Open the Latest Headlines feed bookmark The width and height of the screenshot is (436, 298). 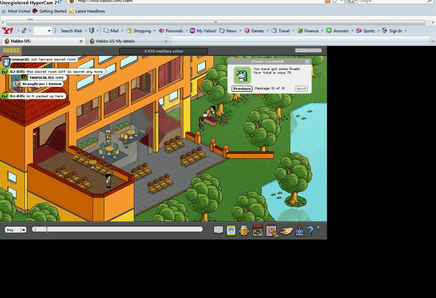87,11
